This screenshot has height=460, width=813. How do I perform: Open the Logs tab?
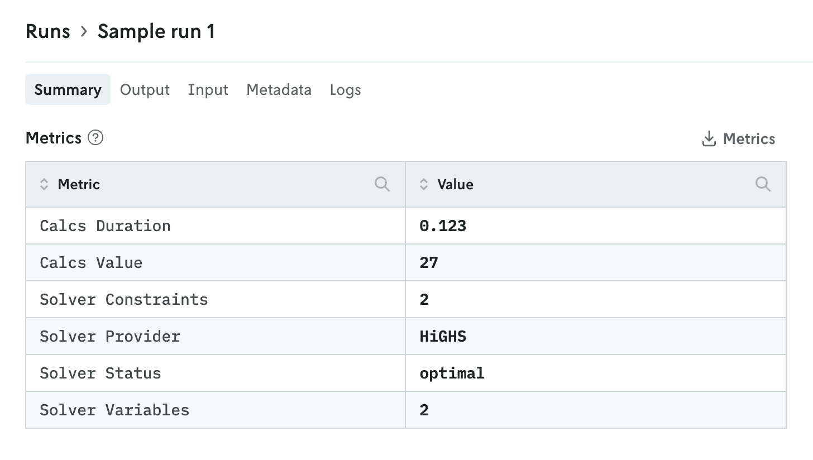click(345, 89)
